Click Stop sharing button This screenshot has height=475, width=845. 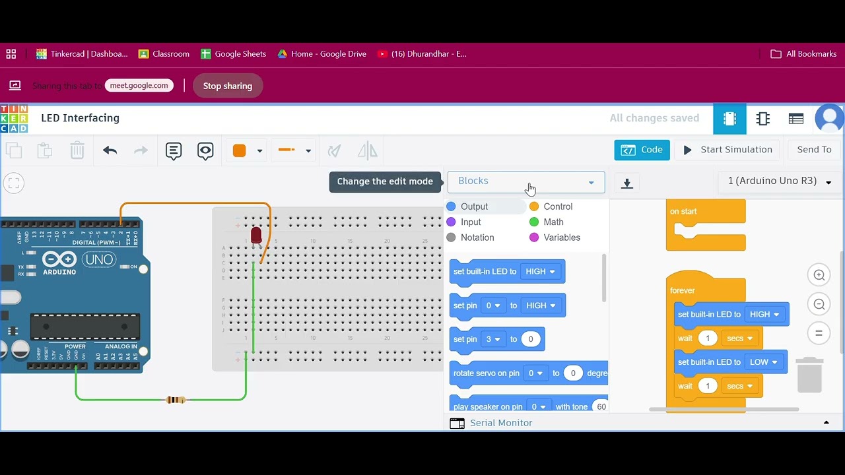click(x=228, y=86)
